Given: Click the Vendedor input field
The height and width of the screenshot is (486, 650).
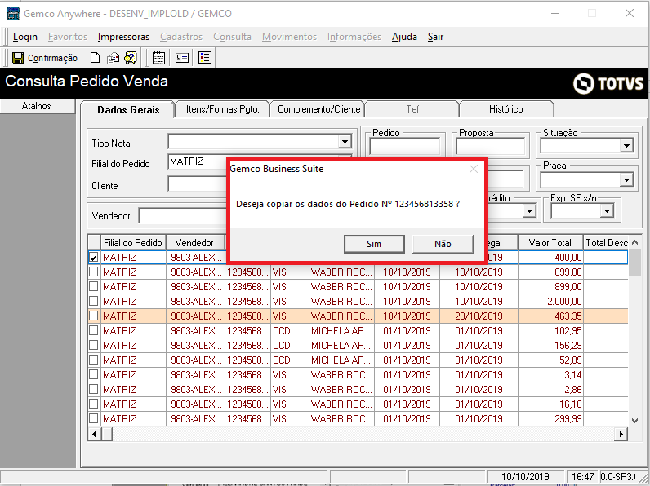Looking at the screenshot, I should click(x=183, y=215).
